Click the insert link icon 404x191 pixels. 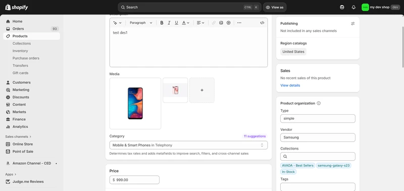tap(214, 23)
